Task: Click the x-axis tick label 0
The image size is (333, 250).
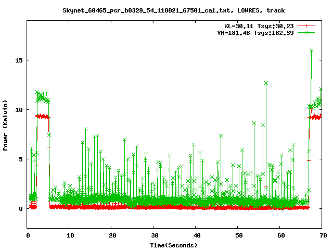Action: [x=28, y=235]
